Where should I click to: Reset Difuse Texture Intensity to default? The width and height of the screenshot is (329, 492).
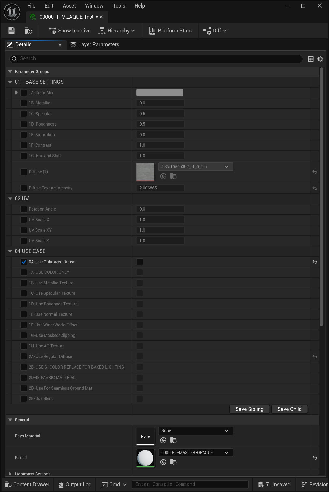[x=315, y=188]
